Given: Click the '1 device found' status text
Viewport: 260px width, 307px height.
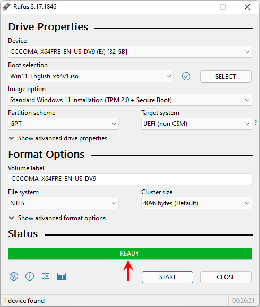Looking at the screenshot, I should coord(24,301).
